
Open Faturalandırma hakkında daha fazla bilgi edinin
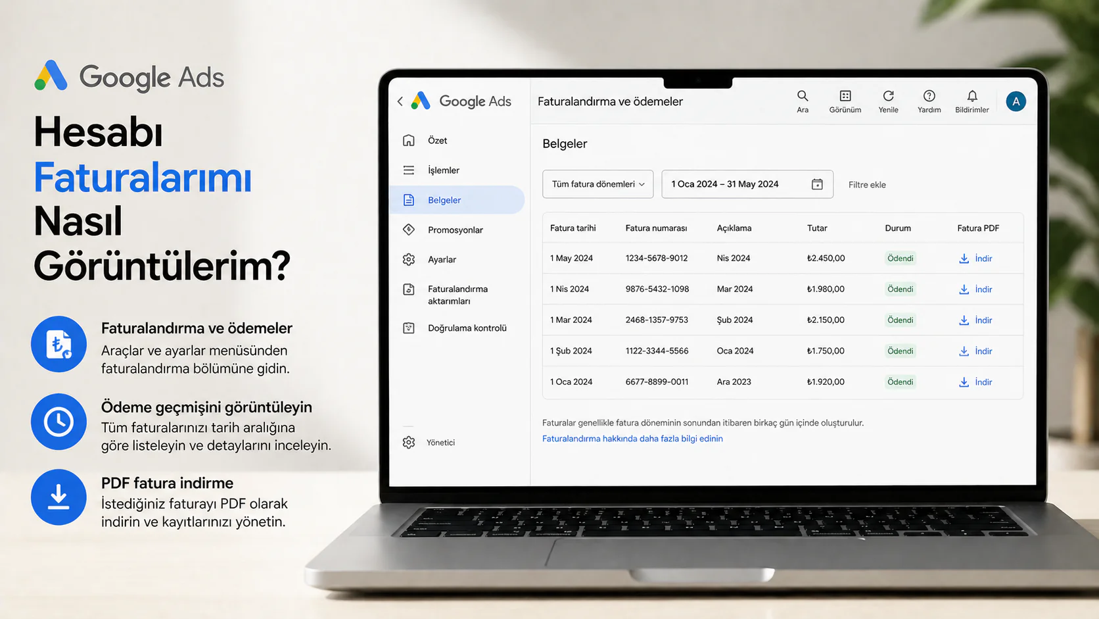point(632,438)
